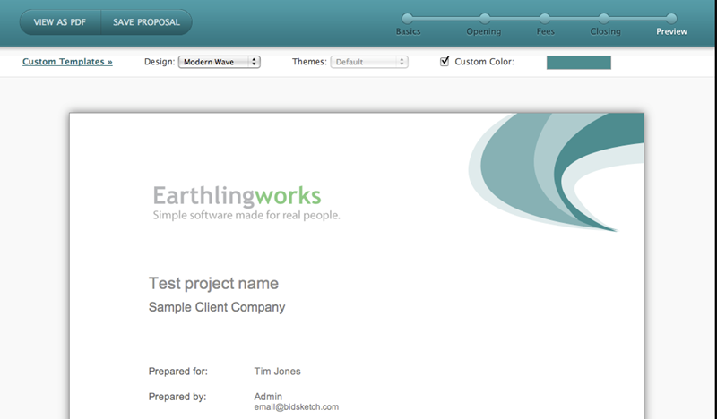Switch to the Fees step label
This screenshot has width=717, height=419.
[x=545, y=32]
